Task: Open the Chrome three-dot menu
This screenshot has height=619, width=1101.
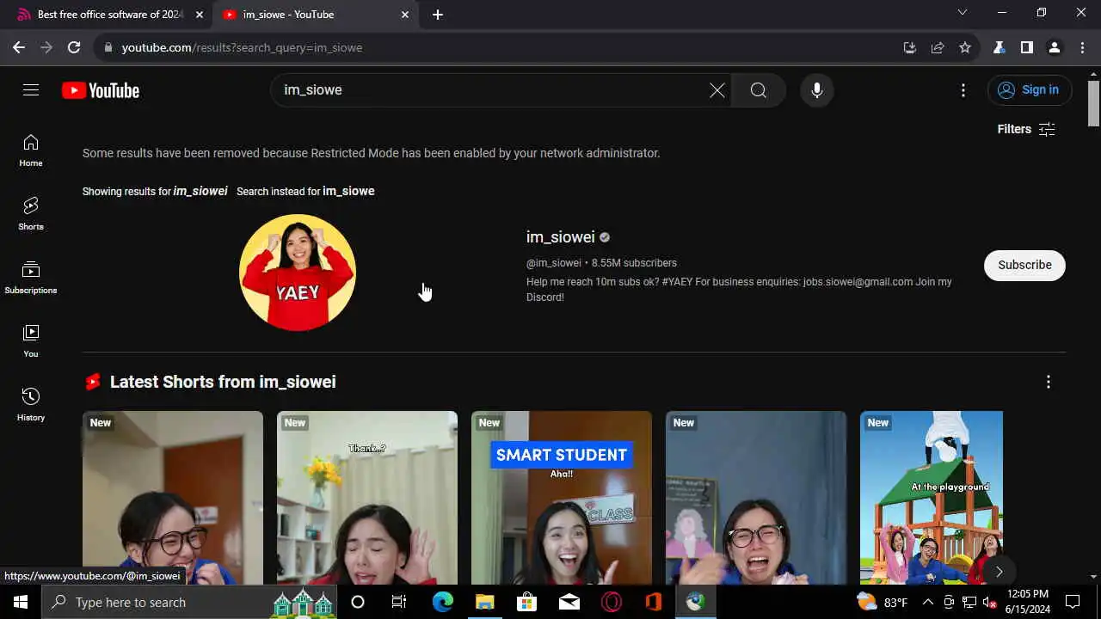Action: click(x=1082, y=47)
